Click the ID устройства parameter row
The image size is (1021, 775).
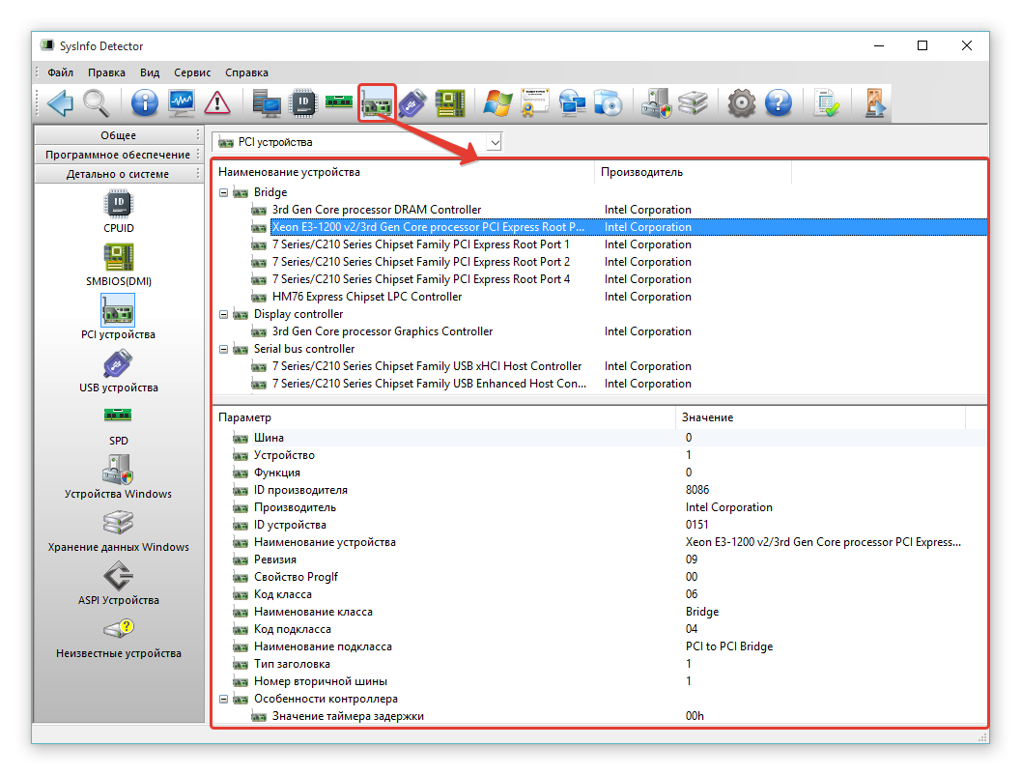coord(599,525)
